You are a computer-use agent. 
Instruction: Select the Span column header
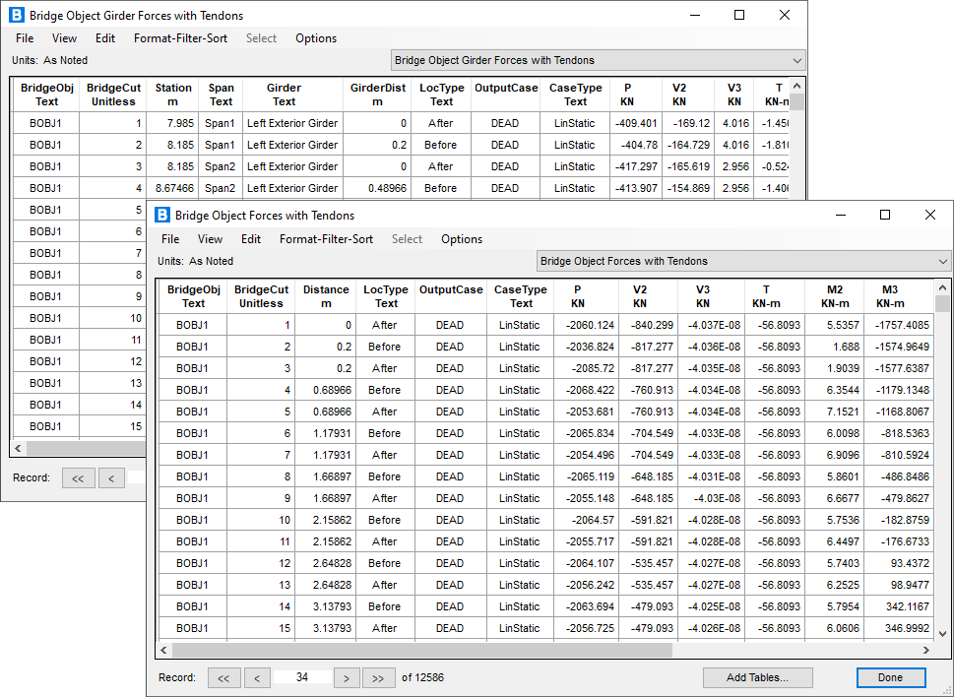pyautogui.click(x=221, y=95)
